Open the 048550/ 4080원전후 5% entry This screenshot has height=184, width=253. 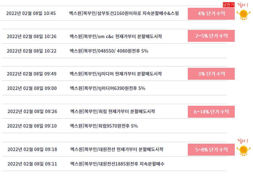109,51
